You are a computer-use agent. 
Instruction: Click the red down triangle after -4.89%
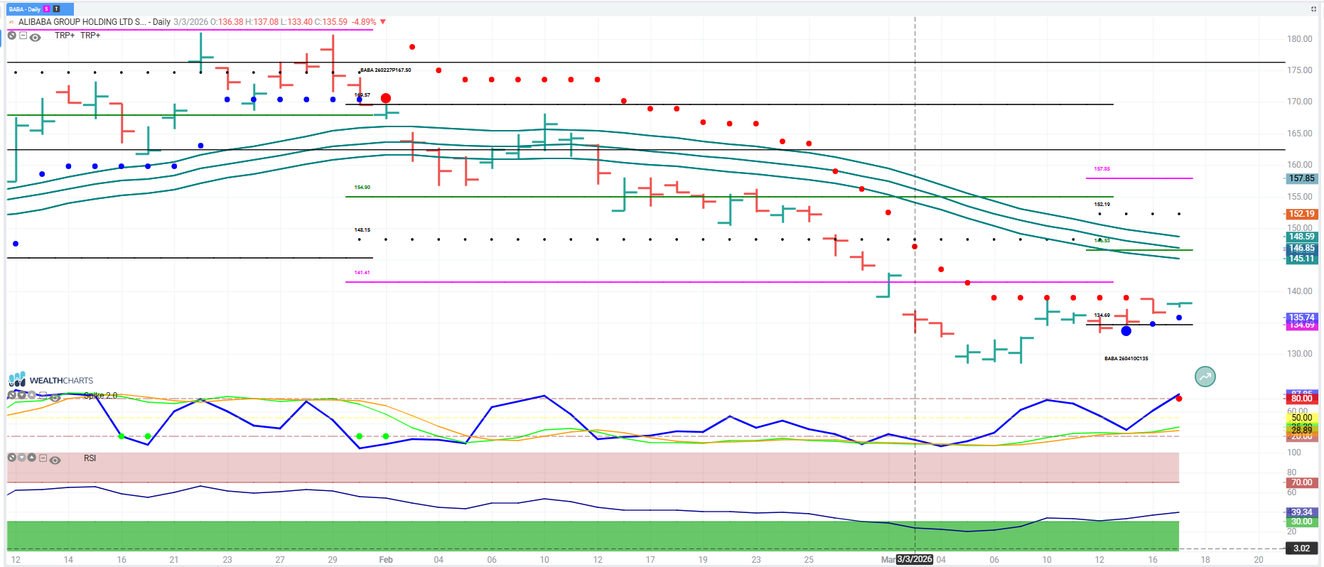click(383, 22)
